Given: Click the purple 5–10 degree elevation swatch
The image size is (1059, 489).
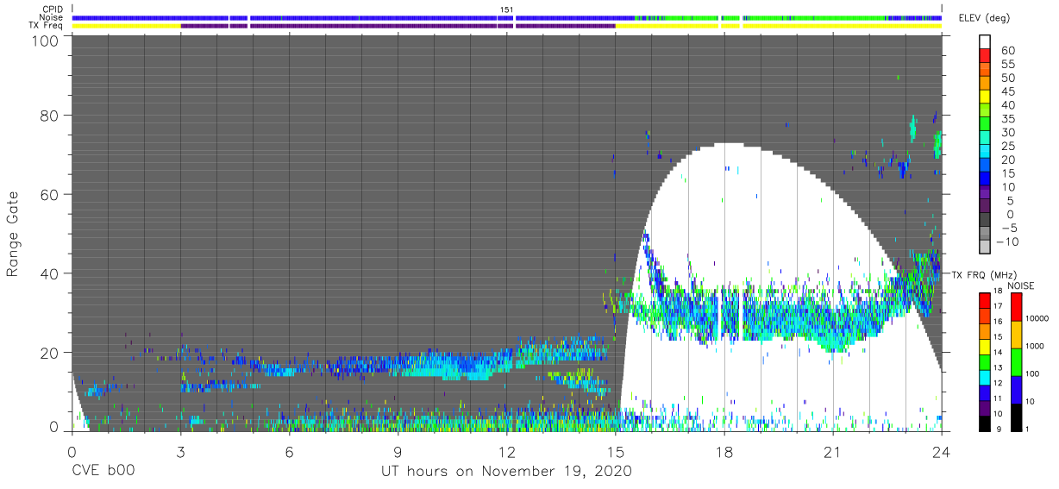Looking at the screenshot, I should coord(984,194).
